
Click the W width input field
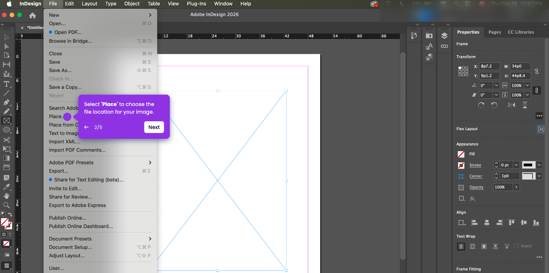(x=520, y=67)
